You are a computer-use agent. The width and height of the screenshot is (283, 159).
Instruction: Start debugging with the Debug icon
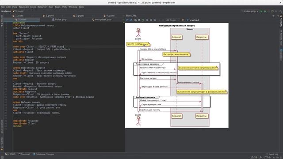click(x=265, y=11)
